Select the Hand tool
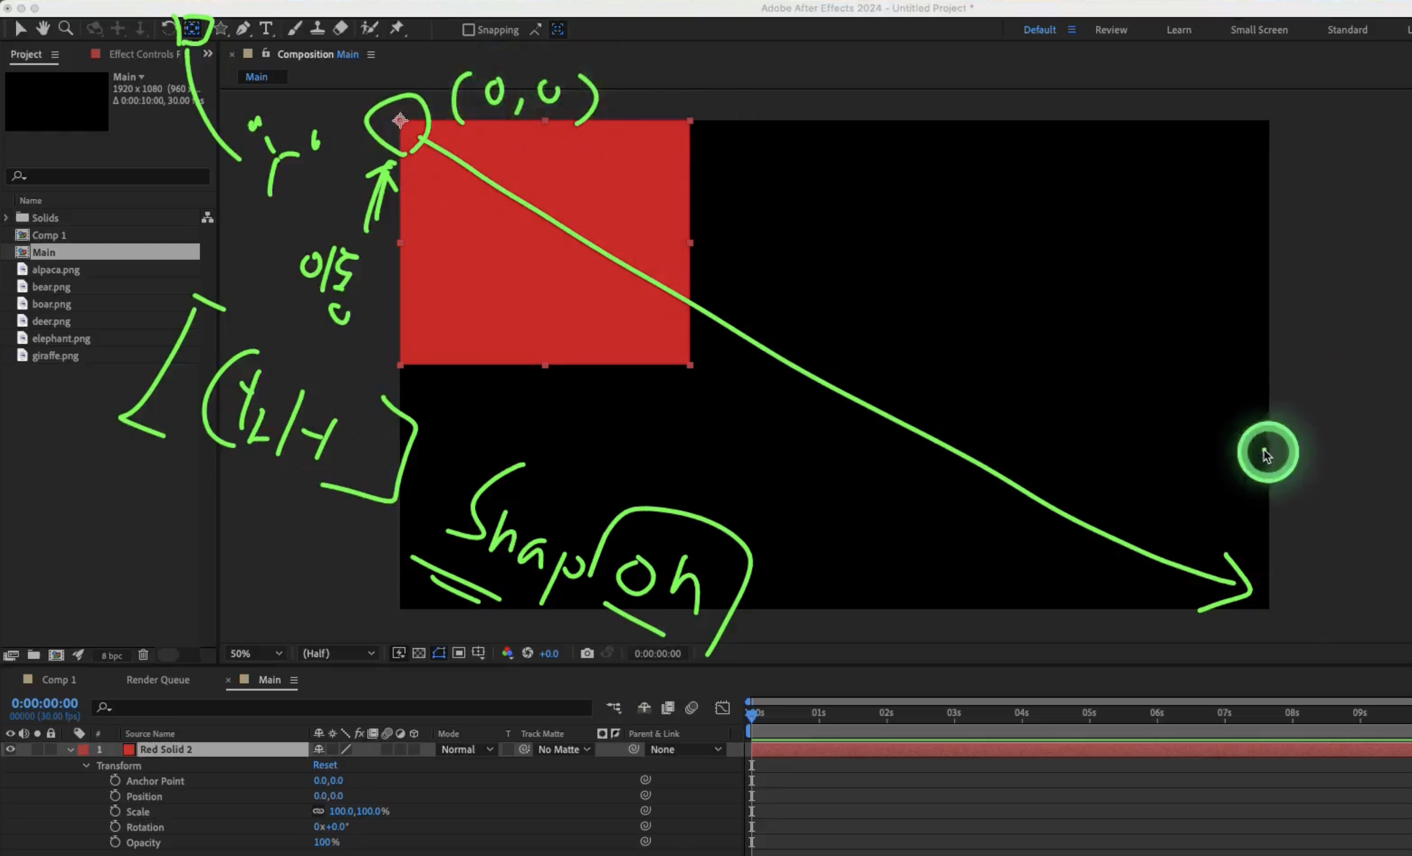 (x=42, y=29)
